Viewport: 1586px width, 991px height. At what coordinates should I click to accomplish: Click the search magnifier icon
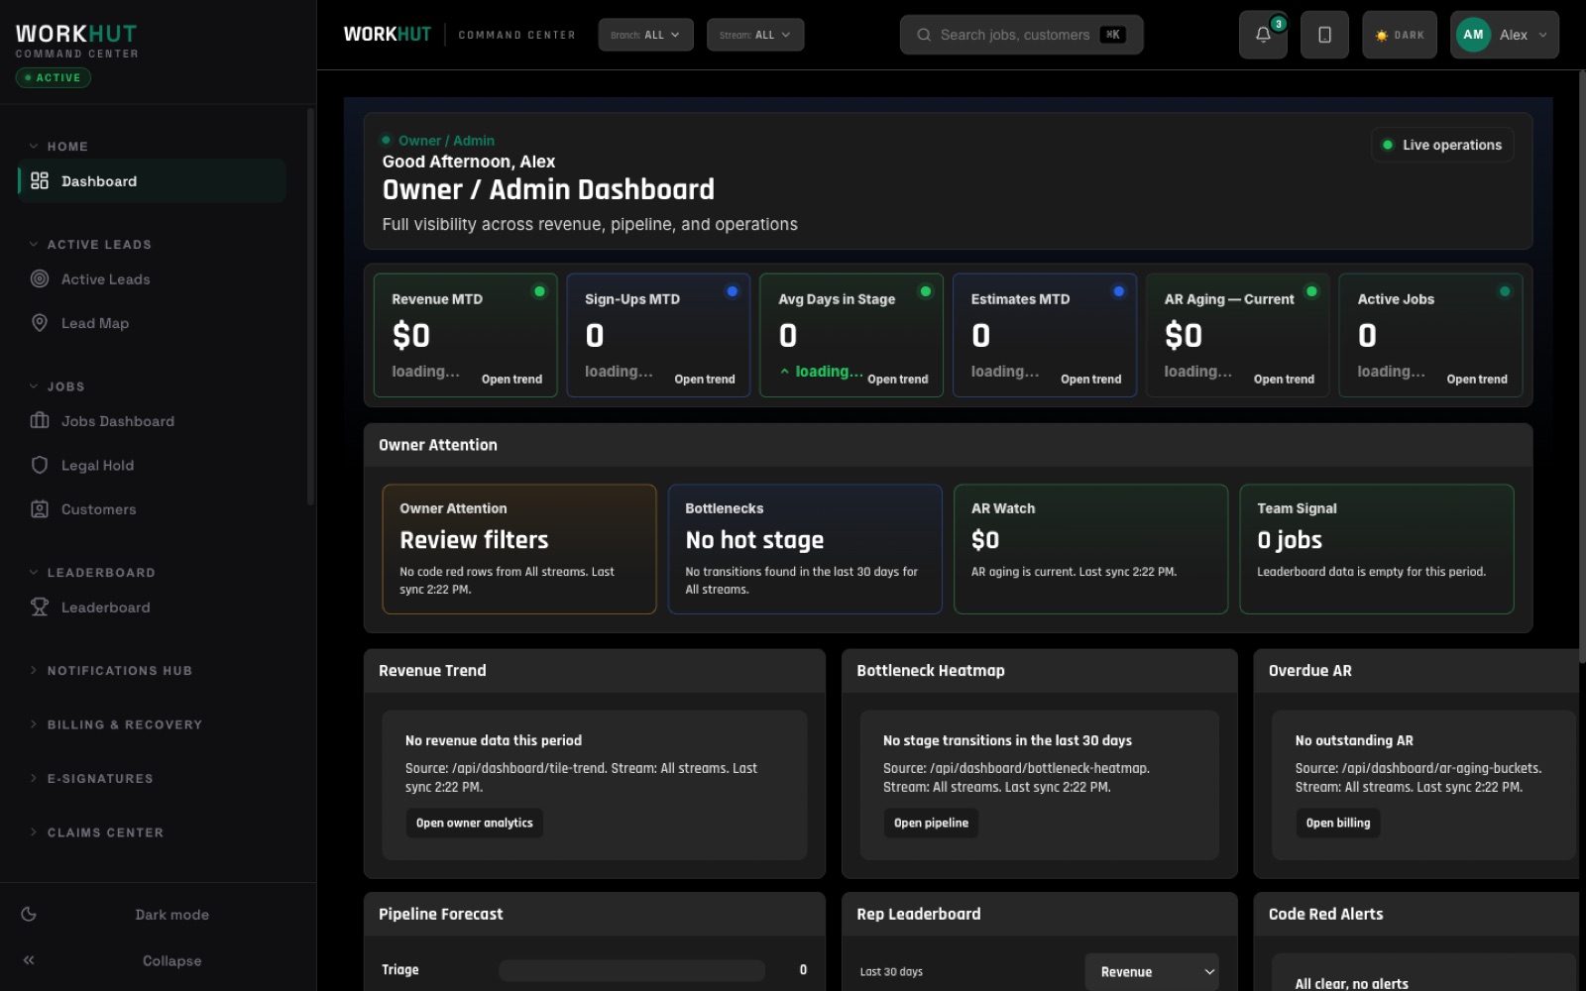click(923, 35)
